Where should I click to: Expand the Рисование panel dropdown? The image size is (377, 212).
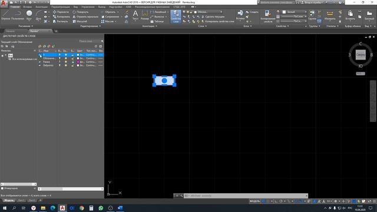click(x=26, y=26)
